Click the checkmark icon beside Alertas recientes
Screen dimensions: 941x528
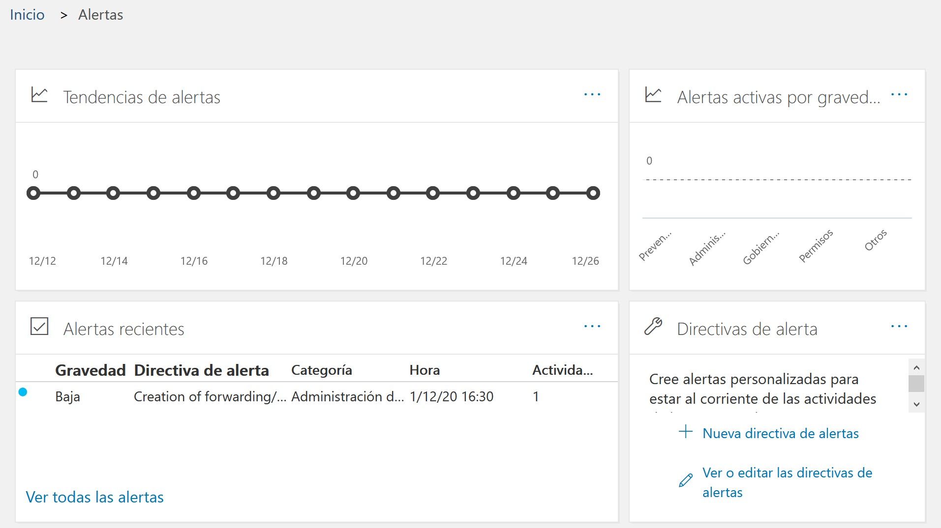pyautogui.click(x=39, y=326)
